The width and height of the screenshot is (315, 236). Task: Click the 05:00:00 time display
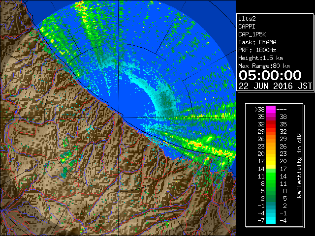[x=270, y=75]
